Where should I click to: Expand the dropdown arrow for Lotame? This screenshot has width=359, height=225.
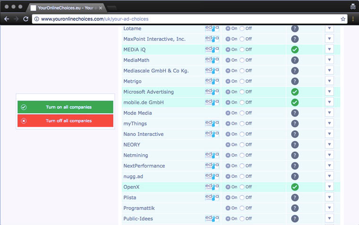[329, 28]
